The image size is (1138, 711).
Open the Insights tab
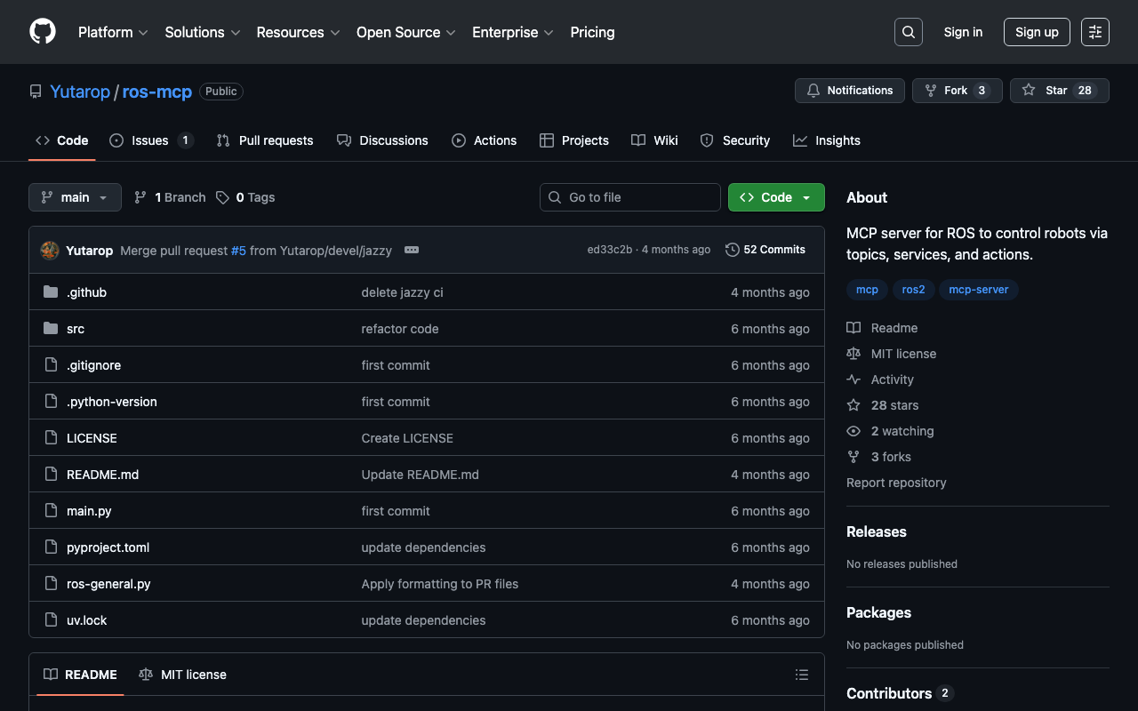coord(827,140)
